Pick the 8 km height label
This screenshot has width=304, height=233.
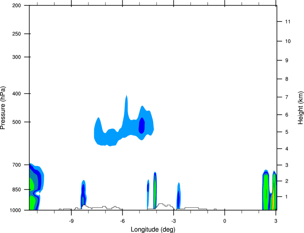coord(287,79)
